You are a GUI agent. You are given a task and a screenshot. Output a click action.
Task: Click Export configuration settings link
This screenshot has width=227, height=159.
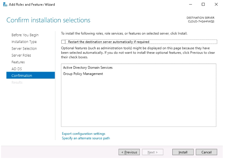pyautogui.click(x=83, y=133)
